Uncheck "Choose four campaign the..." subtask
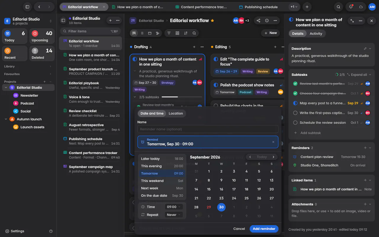This screenshot has width=379, height=237. tap(295, 93)
